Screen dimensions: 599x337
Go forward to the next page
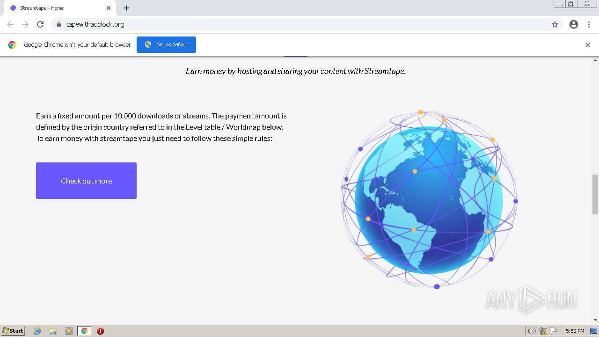coord(25,24)
